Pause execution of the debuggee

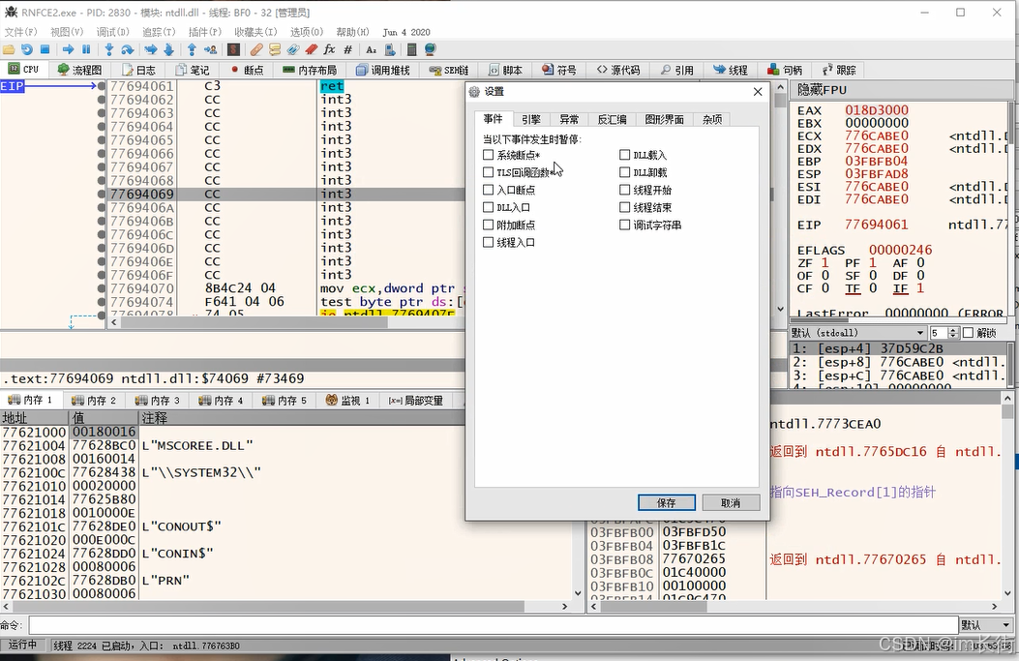coord(86,49)
